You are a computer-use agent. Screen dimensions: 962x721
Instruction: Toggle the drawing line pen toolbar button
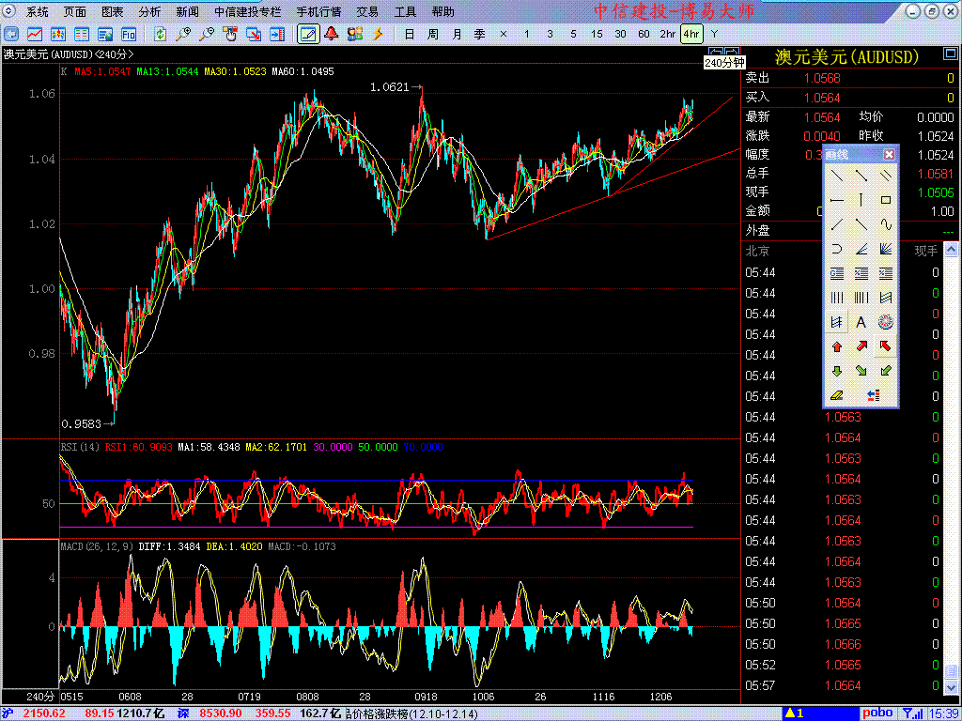pyautogui.click(x=308, y=34)
